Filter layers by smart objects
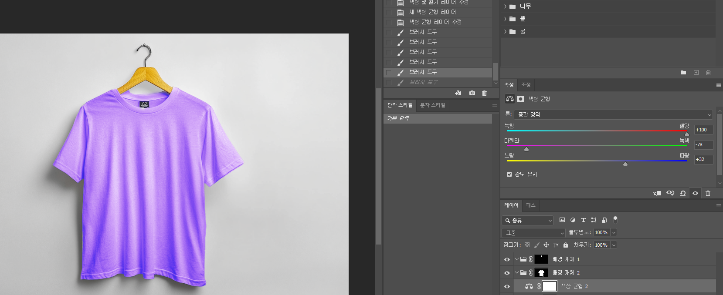The width and height of the screenshot is (723, 295). (604, 220)
